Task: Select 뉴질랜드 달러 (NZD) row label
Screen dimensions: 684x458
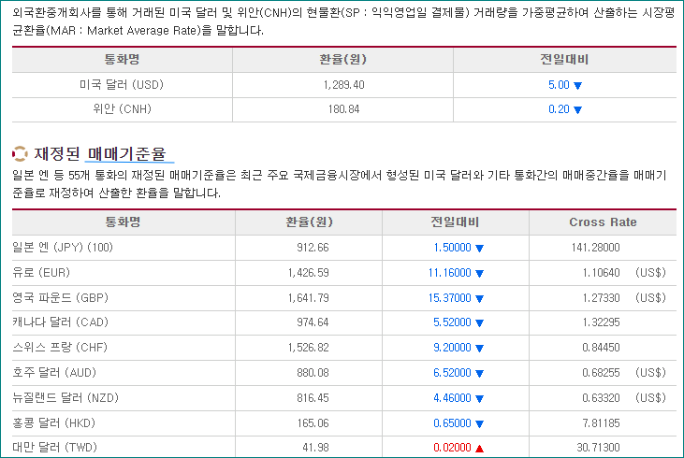Action: click(x=65, y=398)
